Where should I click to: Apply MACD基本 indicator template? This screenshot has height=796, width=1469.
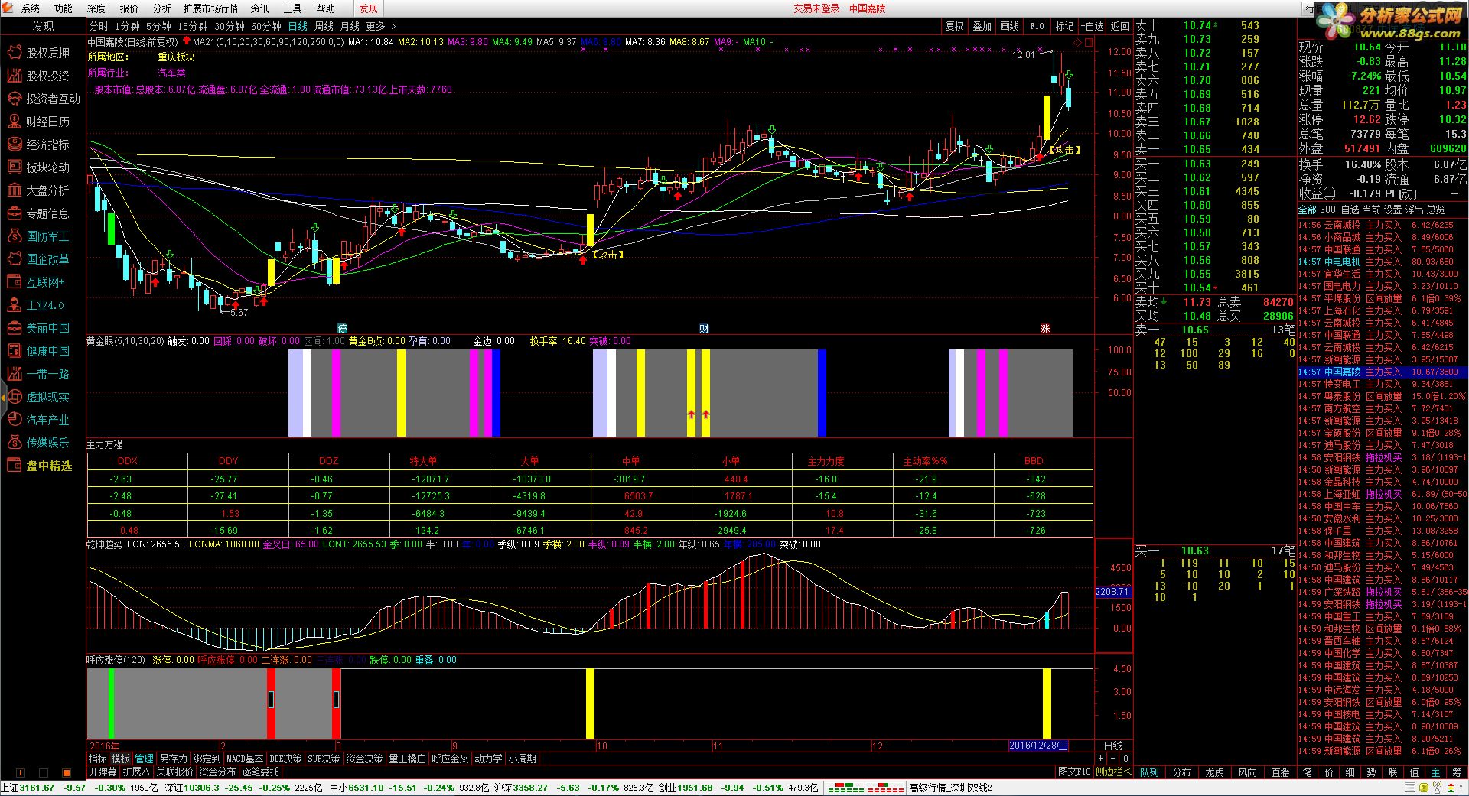(x=245, y=759)
